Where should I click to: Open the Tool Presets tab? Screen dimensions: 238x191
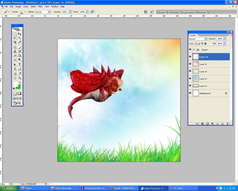coord(174,12)
